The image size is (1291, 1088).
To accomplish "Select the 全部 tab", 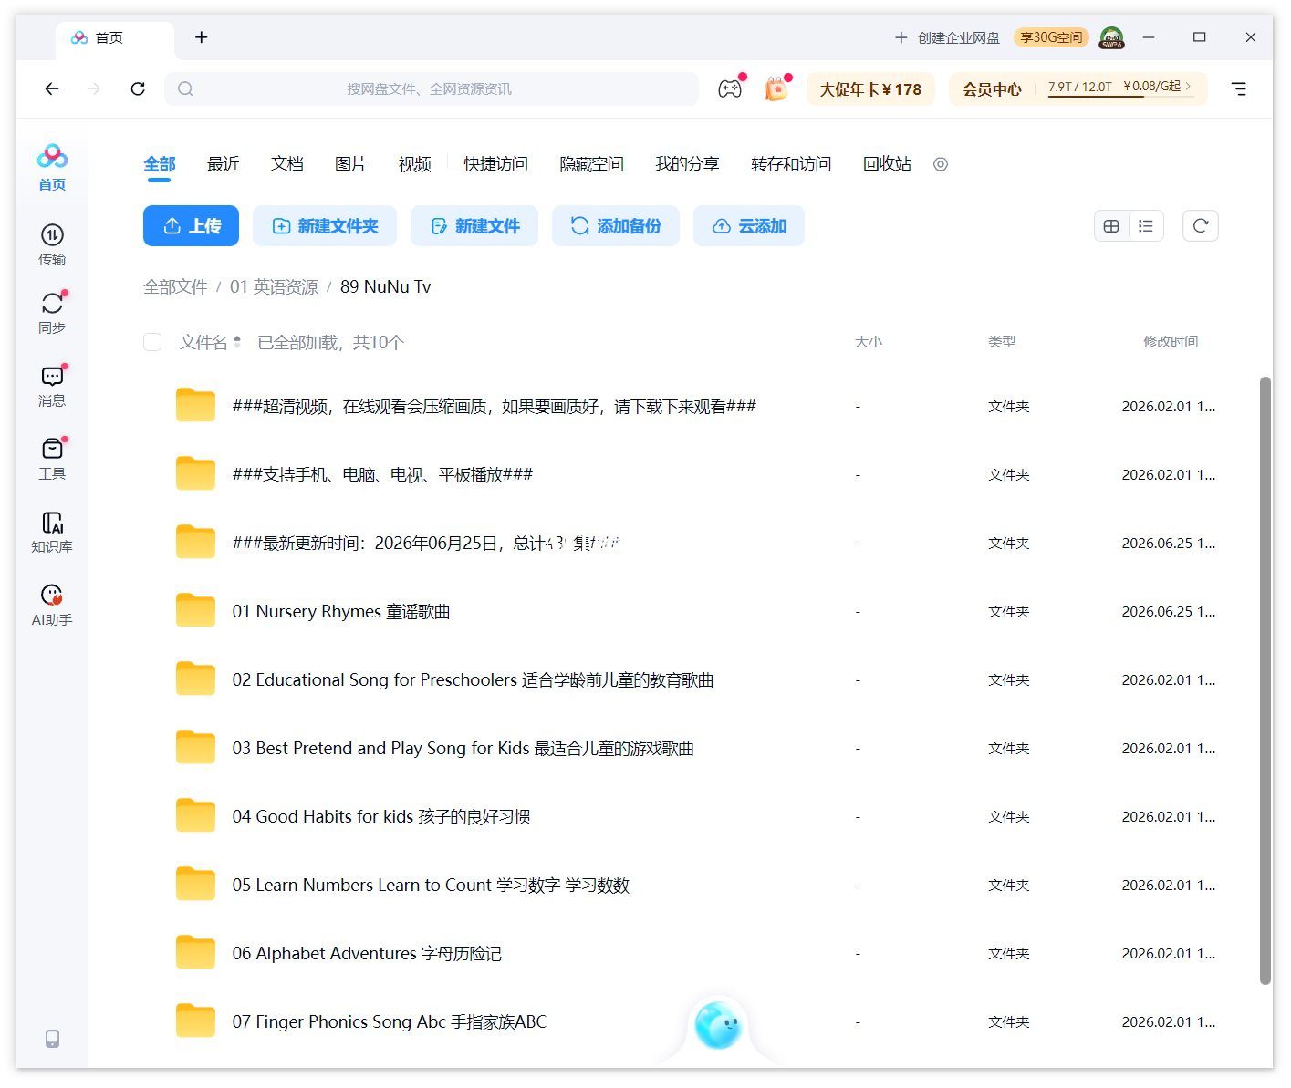I will (160, 164).
